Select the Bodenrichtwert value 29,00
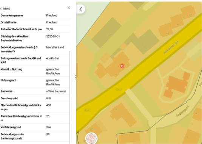The width and height of the screenshot is (202, 144). 49,29
